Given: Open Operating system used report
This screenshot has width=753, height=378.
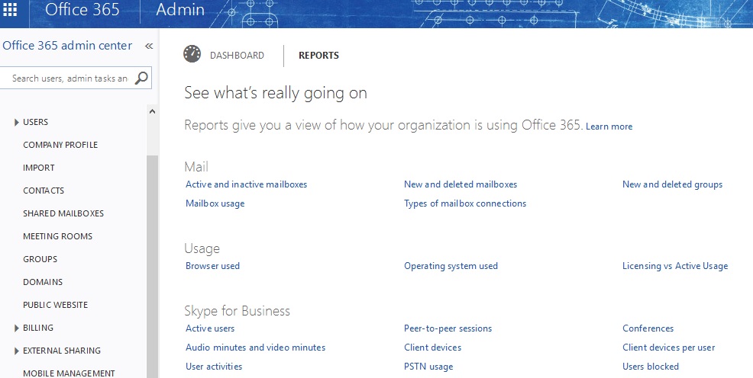Looking at the screenshot, I should (x=451, y=266).
